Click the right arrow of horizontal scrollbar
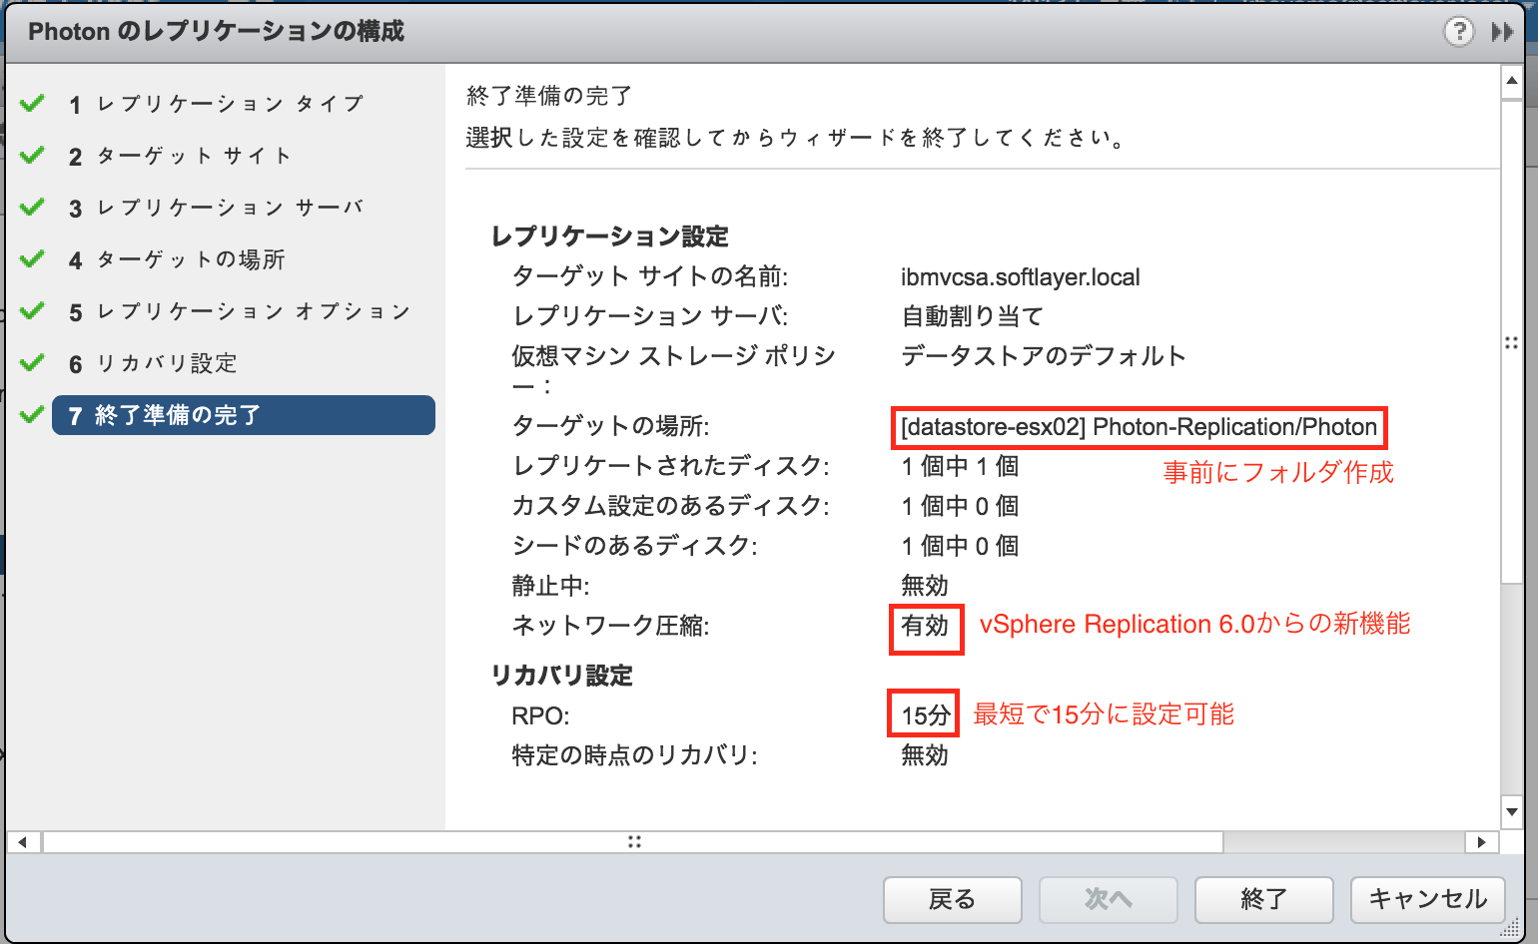 click(x=1485, y=841)
